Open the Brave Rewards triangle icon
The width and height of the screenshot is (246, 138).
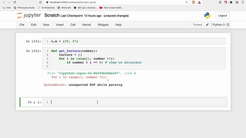[199, 2]
